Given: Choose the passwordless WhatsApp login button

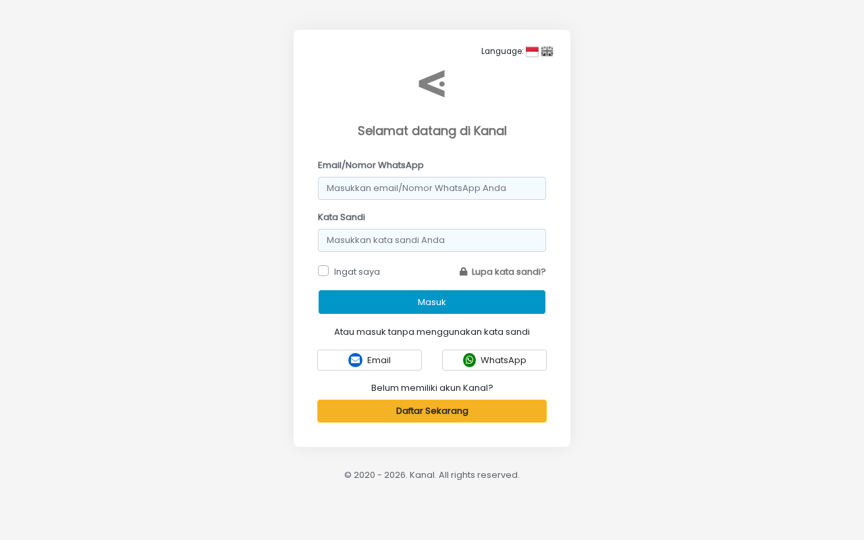Looking at the screenshot, I should coord(494,360).
